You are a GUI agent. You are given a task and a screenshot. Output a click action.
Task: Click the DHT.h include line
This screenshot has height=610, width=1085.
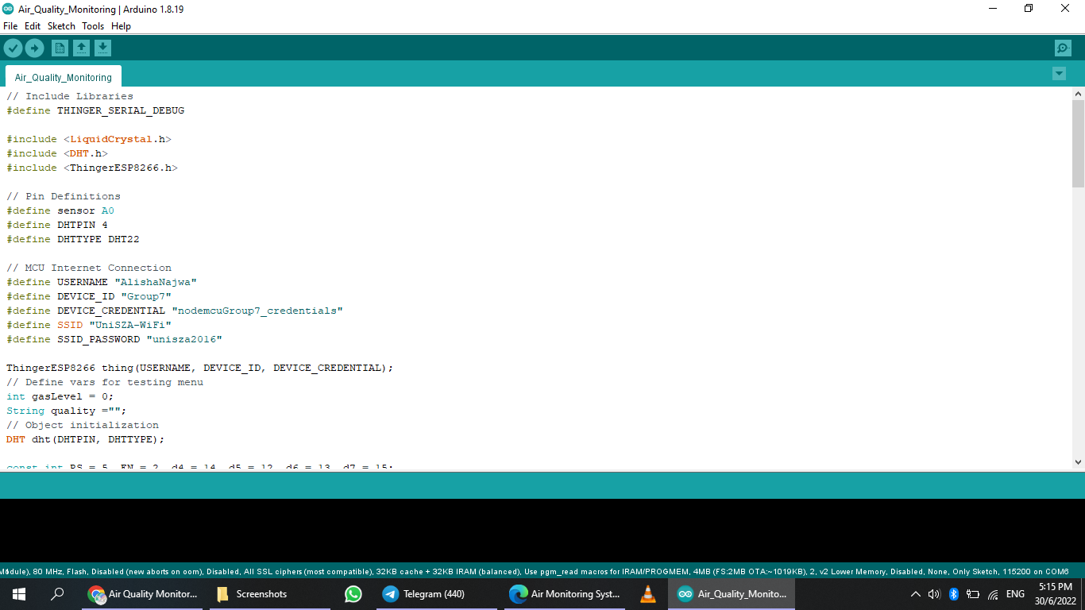coord(57,153)
